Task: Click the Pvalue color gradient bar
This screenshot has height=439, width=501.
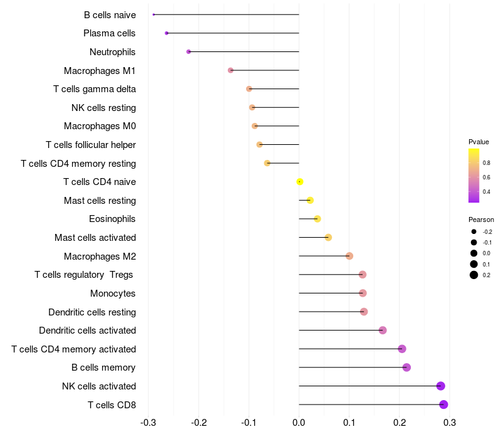Action: point(473,176)
